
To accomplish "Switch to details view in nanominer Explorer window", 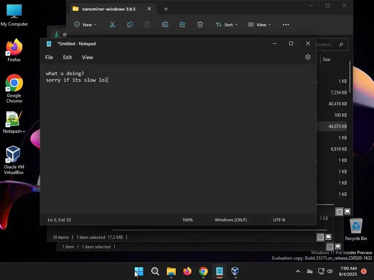I will [339, 211].
